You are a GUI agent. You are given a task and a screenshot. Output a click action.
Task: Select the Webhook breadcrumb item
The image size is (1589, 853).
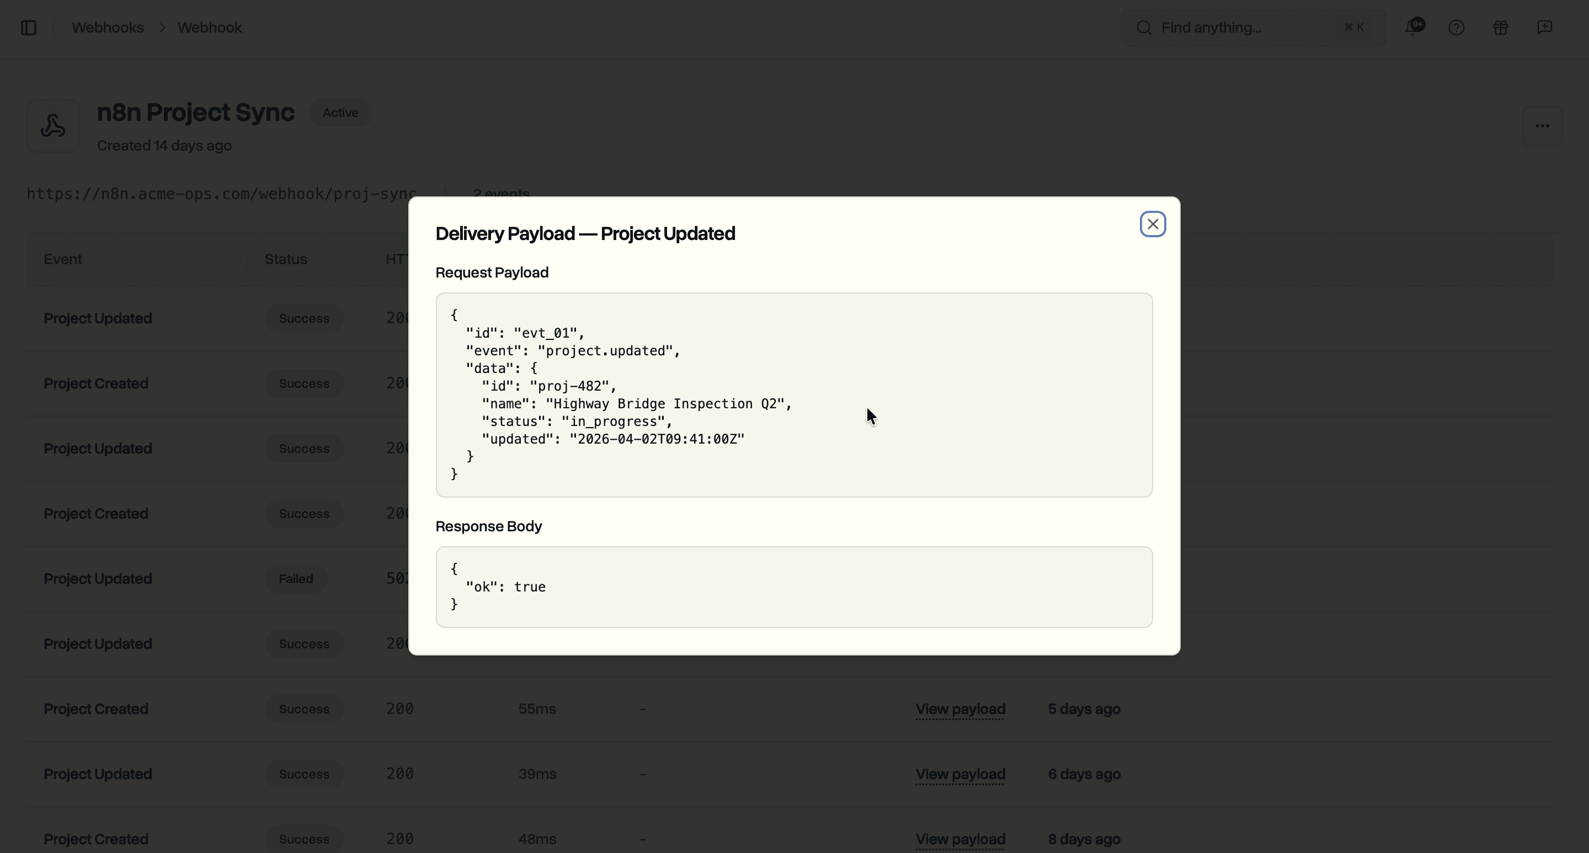[x=209, y=28]
